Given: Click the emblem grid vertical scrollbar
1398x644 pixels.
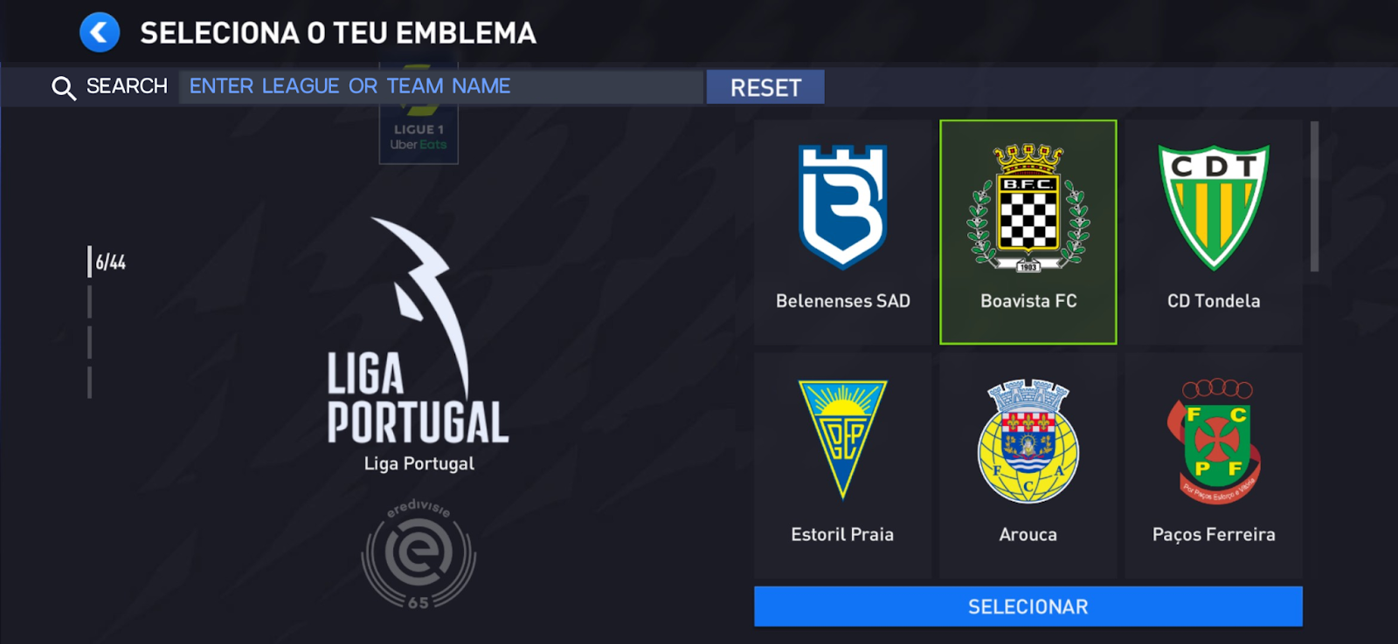Looking at the screenshot, I should pos(1314,196).
